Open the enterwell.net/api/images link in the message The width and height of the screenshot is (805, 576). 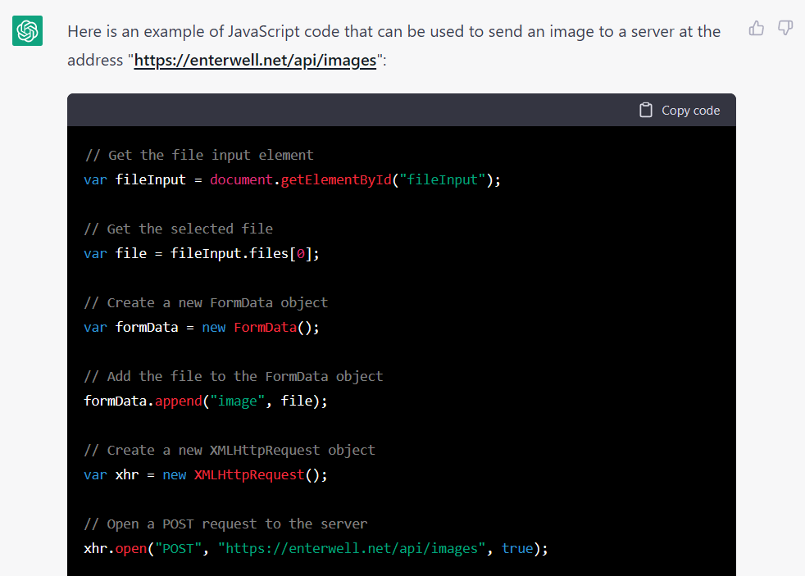coord(255,60)
